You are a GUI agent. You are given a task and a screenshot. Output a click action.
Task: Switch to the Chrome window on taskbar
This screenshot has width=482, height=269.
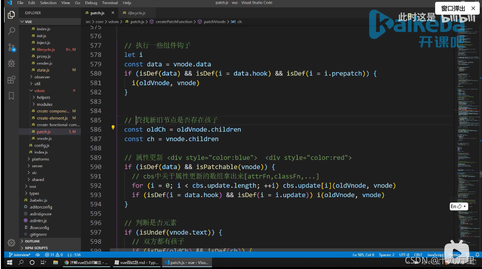pyautogui.click(x=86, y=263)
